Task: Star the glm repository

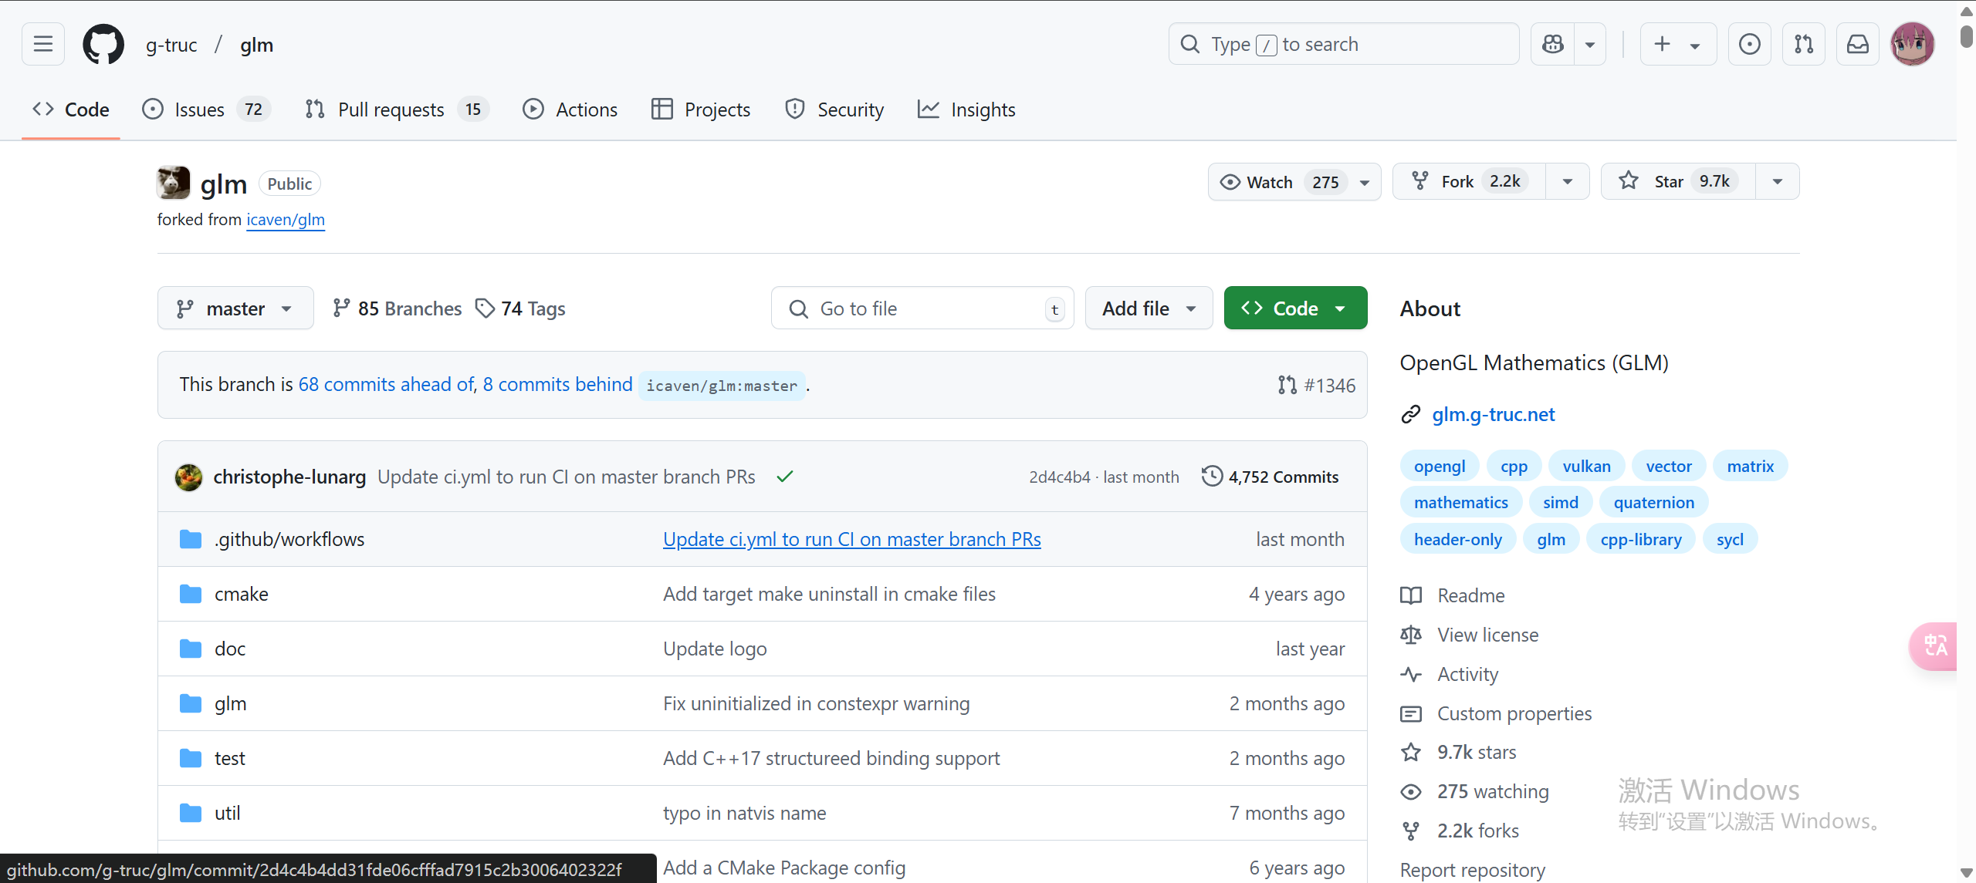Action: pos(1669,181)
